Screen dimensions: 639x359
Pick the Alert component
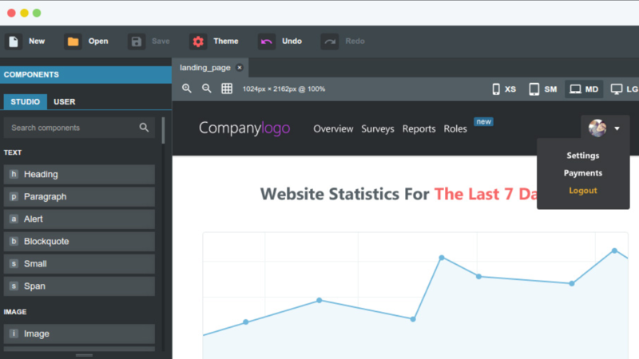pyautogui.click(x=79, y=219)
